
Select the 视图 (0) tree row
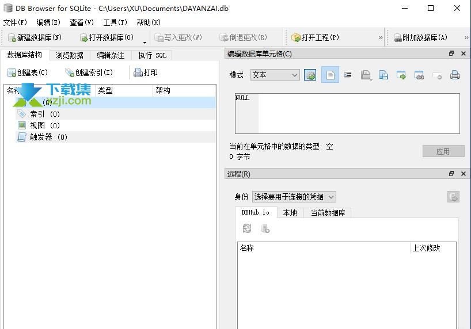tap(116, 125)
